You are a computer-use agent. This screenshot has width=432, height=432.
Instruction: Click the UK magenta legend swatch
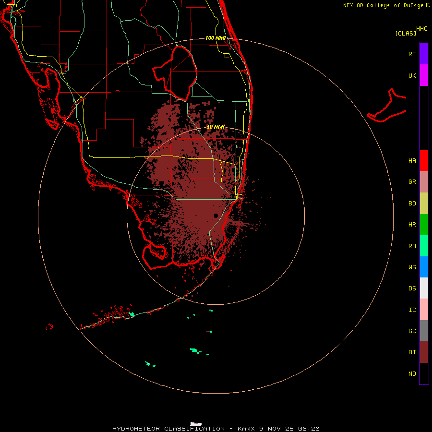pyautogui.click(x=424, y=75)
